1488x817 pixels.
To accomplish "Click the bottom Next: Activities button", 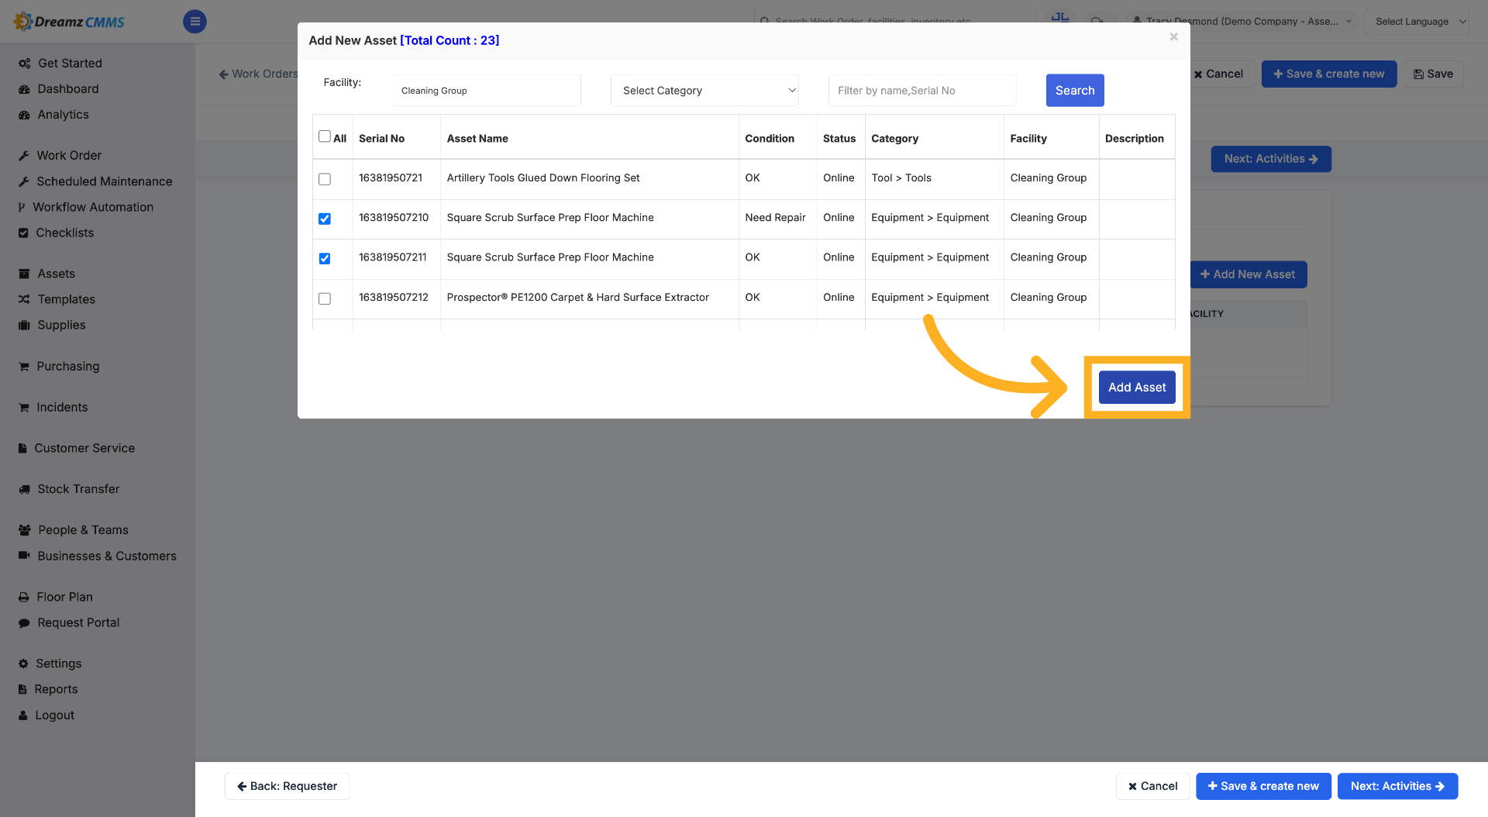I will coord(1397,786).
